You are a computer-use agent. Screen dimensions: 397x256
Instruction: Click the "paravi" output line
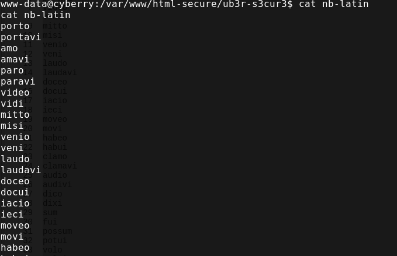tap(18, 82)
